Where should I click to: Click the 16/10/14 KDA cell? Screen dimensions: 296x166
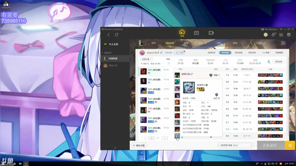(247, 129)
